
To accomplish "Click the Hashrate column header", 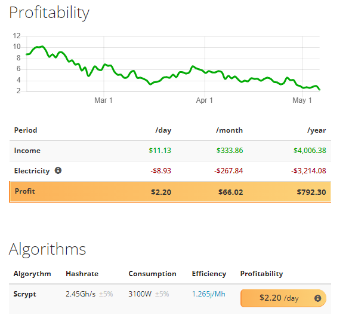I will [82, 274].
